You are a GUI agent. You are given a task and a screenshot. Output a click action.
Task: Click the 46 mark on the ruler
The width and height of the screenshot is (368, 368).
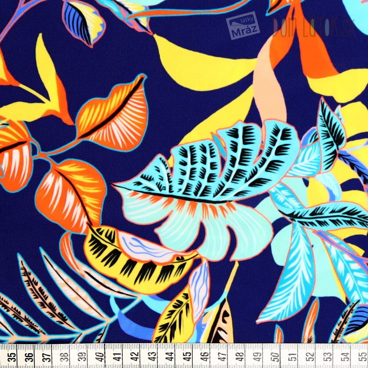(205, 357)
